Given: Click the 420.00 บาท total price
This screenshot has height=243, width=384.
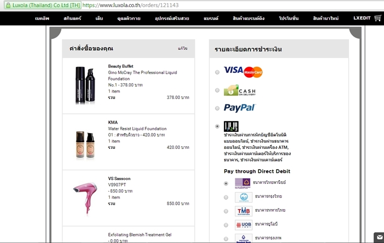Looking at the screenshot, I should (x=178, y=147).
